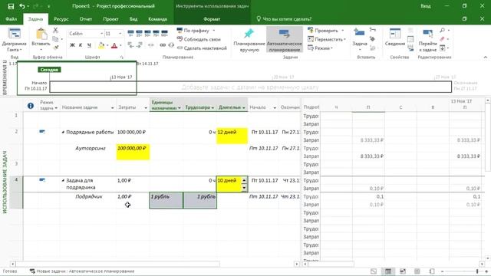Click the yellow 100 000,00 ₽ cost cell

point(133,152)
